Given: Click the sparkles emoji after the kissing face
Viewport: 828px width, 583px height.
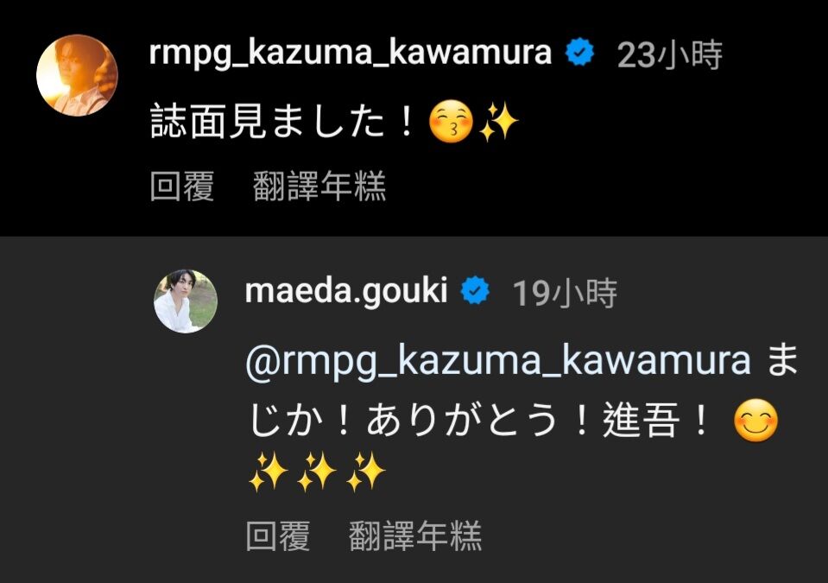Looking at the screenshot, I should pos(498,122).
